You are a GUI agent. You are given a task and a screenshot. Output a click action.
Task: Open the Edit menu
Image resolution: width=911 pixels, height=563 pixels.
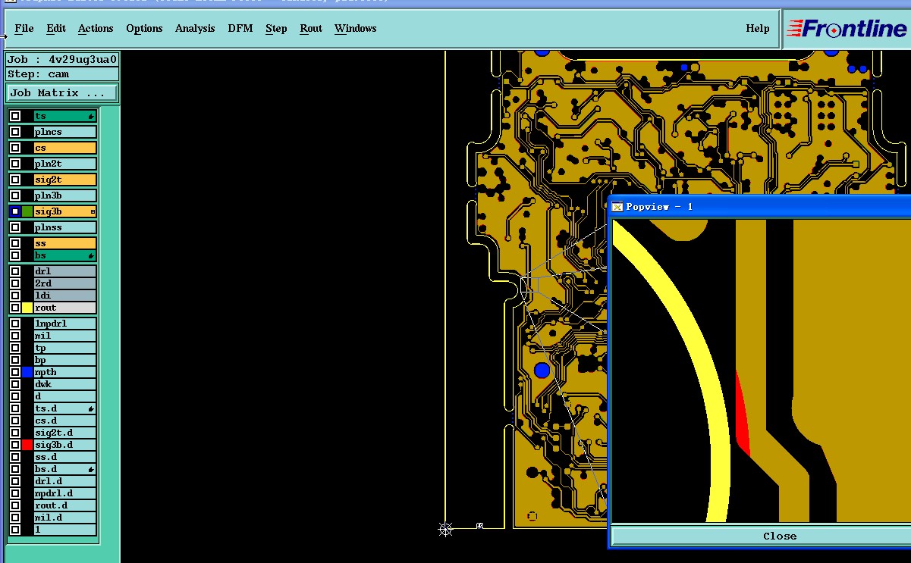click(56, 29)
